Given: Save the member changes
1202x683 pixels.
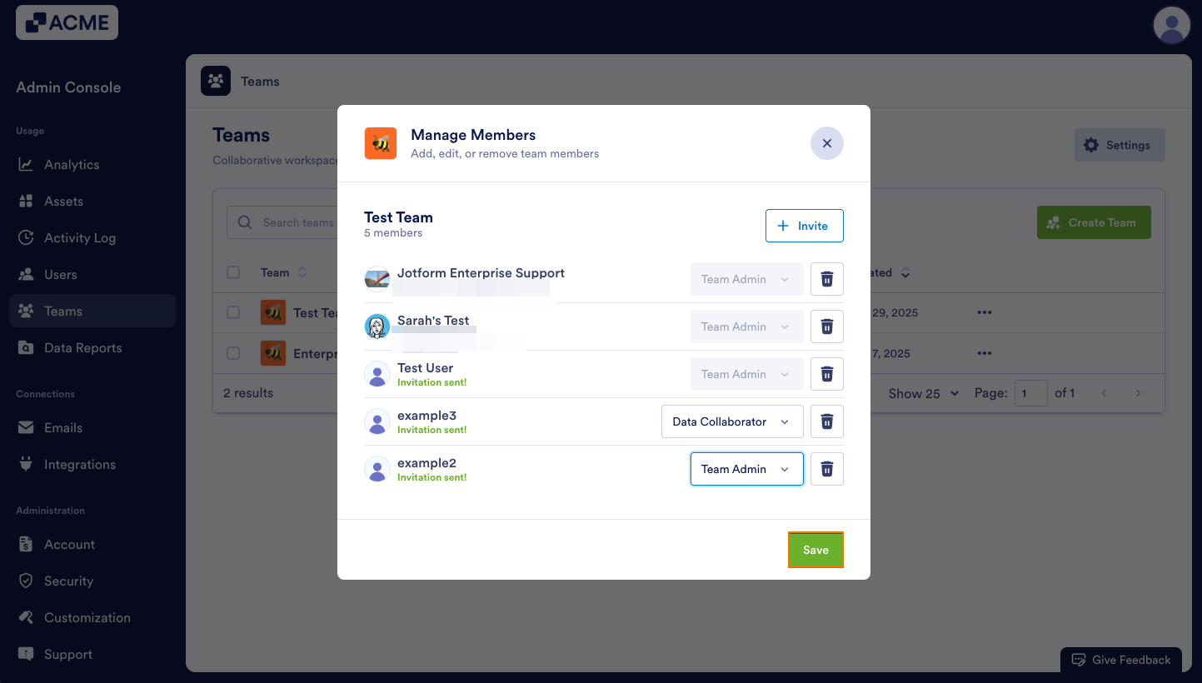Looking at the screenshot, I should click(815, 550).
